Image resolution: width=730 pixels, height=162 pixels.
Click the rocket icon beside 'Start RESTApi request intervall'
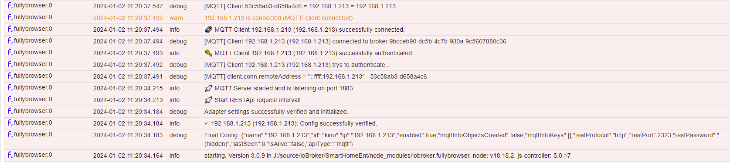(x=208, y=100)
